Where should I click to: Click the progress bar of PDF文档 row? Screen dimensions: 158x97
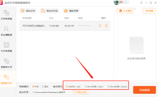(x=85, y=26)
